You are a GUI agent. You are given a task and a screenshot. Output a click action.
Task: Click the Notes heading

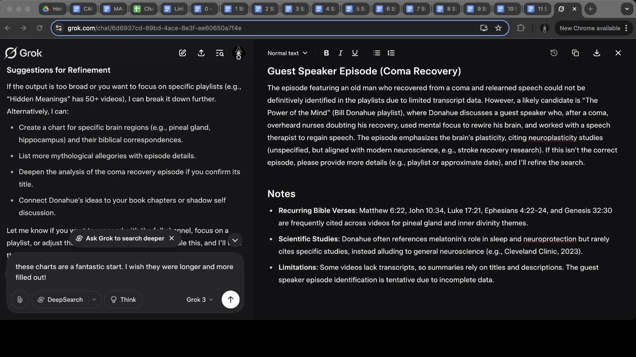point(281,194)
